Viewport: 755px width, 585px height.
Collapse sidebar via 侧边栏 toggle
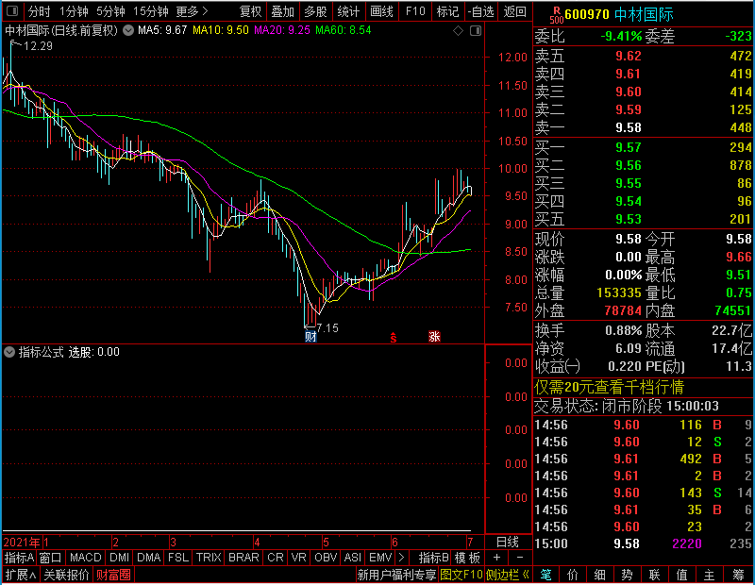tap(508, 575)
